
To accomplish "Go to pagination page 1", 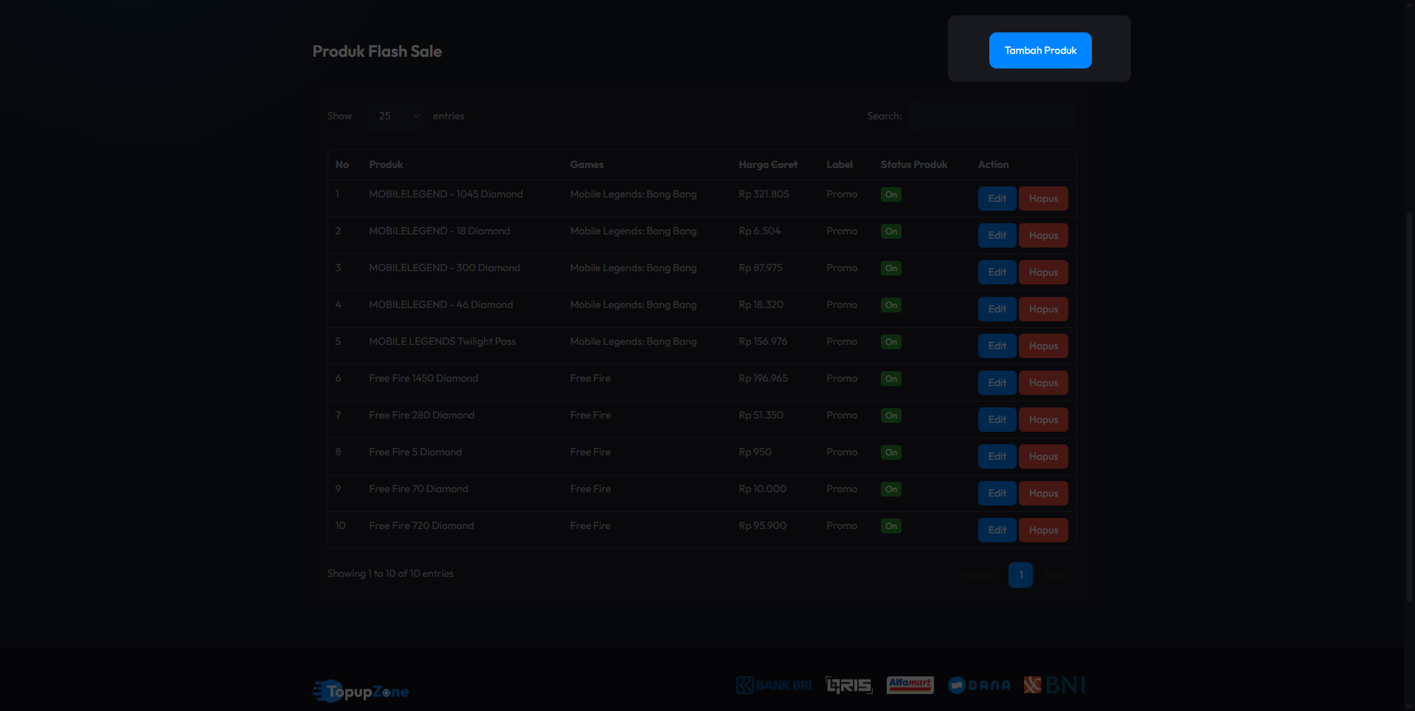I will click(1020, 575).
